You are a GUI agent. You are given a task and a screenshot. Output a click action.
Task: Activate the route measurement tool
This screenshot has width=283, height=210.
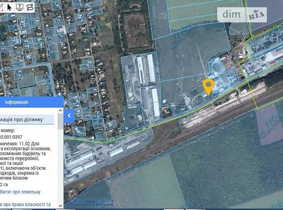30,7
